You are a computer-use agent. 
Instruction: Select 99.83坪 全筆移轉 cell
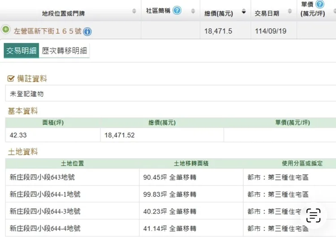(x=191, y=194)
